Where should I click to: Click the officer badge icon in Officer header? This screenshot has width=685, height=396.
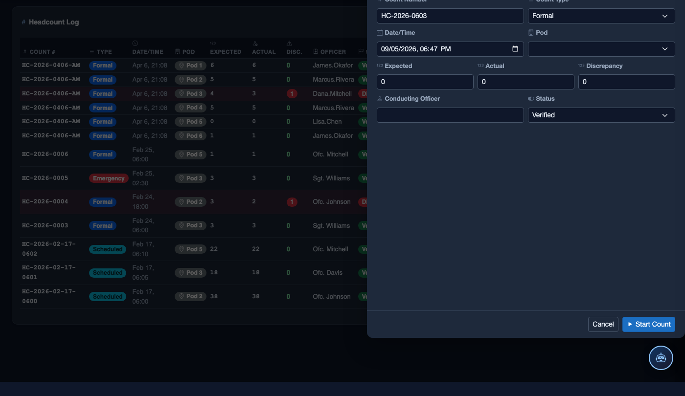316,52
